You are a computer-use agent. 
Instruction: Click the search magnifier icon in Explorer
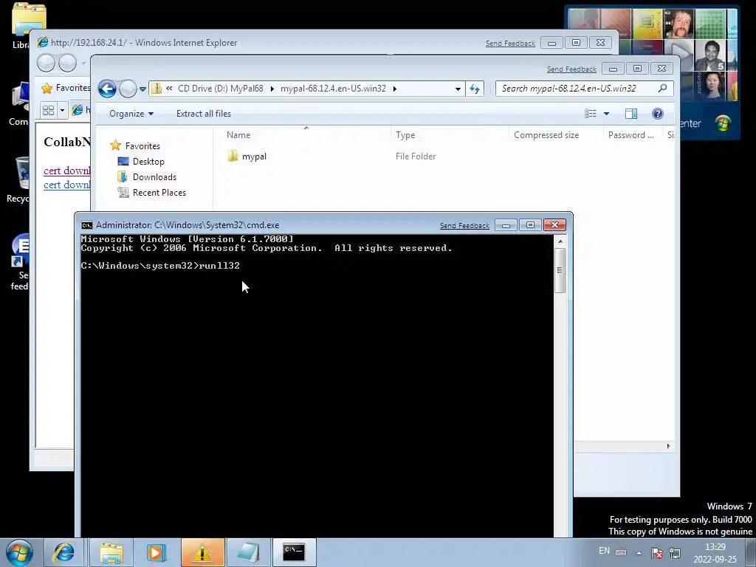click(x=662, y=89)
